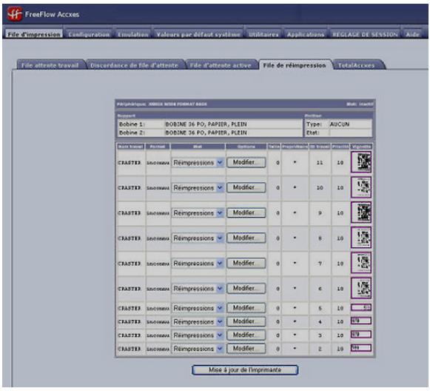Click Modifier button for job ID 8
Viewport: 430px width, 391px height.
pos(246,238)
